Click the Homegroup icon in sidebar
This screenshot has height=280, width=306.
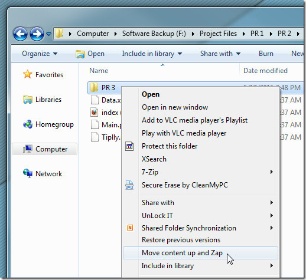pos(28,124)
